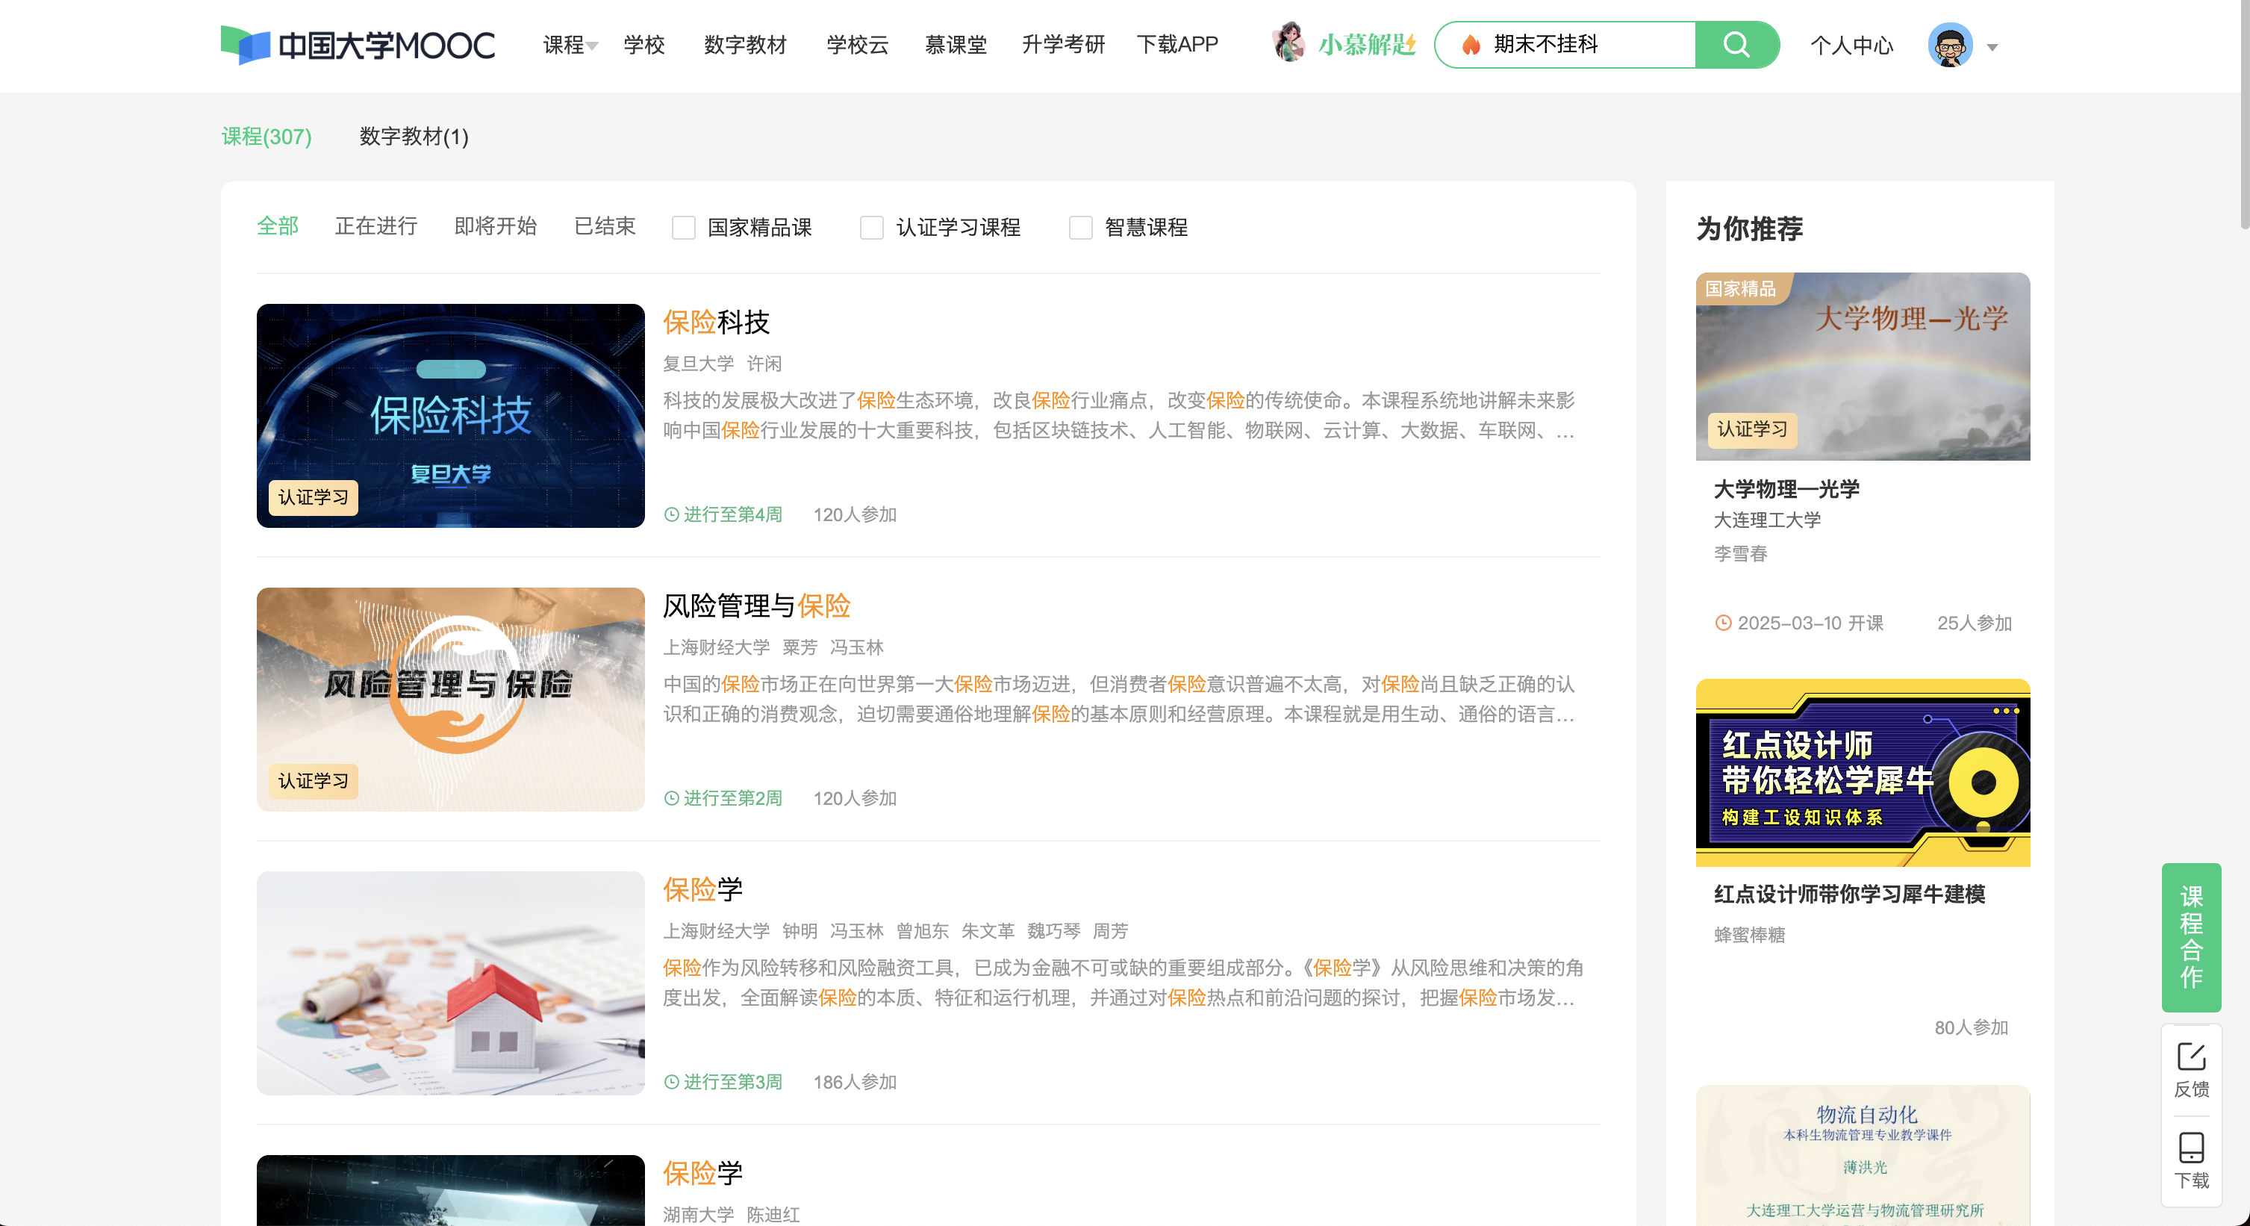The width and height of the screenshot is (2250, 1226).
Task: Open the 保险科技 course thumbnail
Action: (x=450, y=416)
